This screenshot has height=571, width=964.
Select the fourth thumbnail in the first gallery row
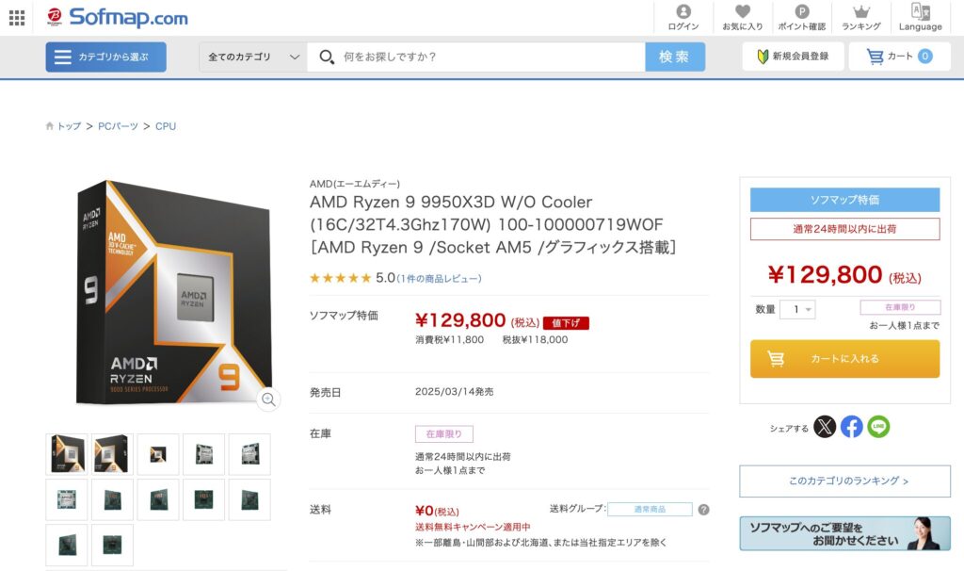[x=203, y=454]
